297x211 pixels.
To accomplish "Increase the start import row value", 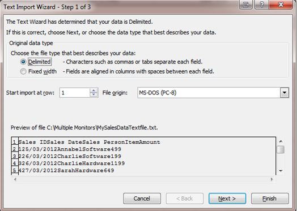I will (94, 90).
